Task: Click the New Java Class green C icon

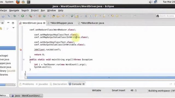Action: 44,16
